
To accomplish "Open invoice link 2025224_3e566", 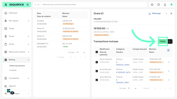I will [123, 63].
